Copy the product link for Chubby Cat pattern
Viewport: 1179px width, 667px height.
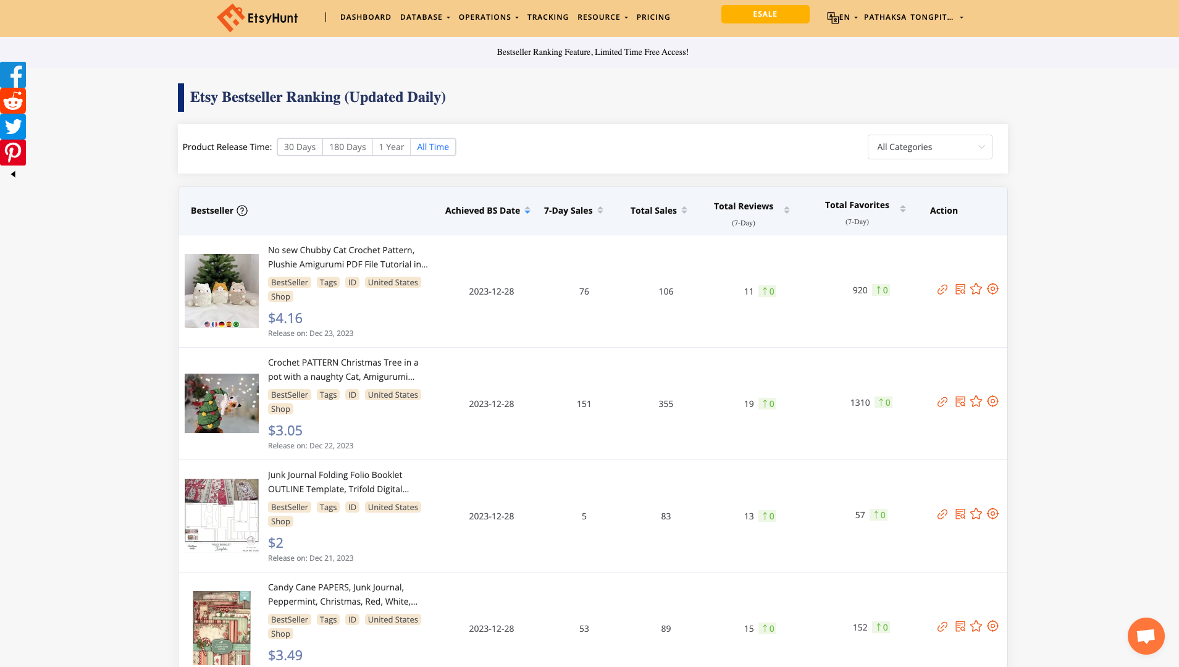pyautogui.click(x=942, y=289)
